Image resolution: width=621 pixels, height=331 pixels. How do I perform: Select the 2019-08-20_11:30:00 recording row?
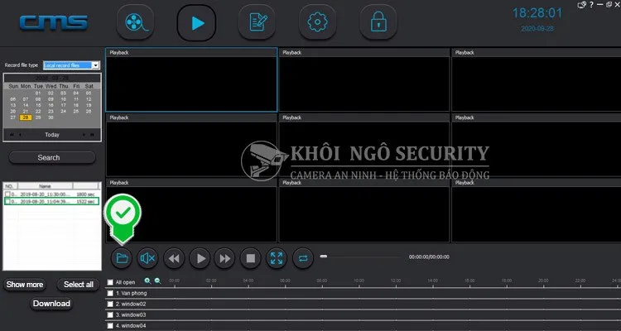51,194
